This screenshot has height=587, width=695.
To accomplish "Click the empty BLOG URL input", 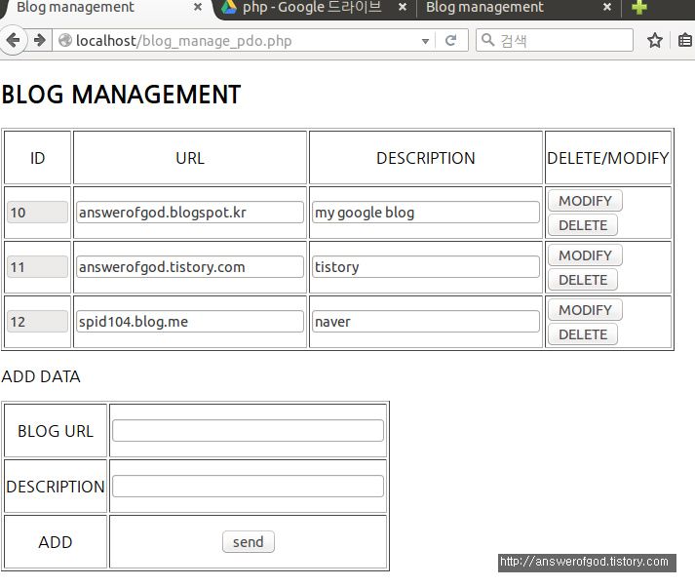I will click(249, 430).
